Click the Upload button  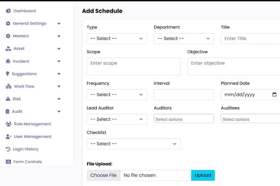[203, 175]
